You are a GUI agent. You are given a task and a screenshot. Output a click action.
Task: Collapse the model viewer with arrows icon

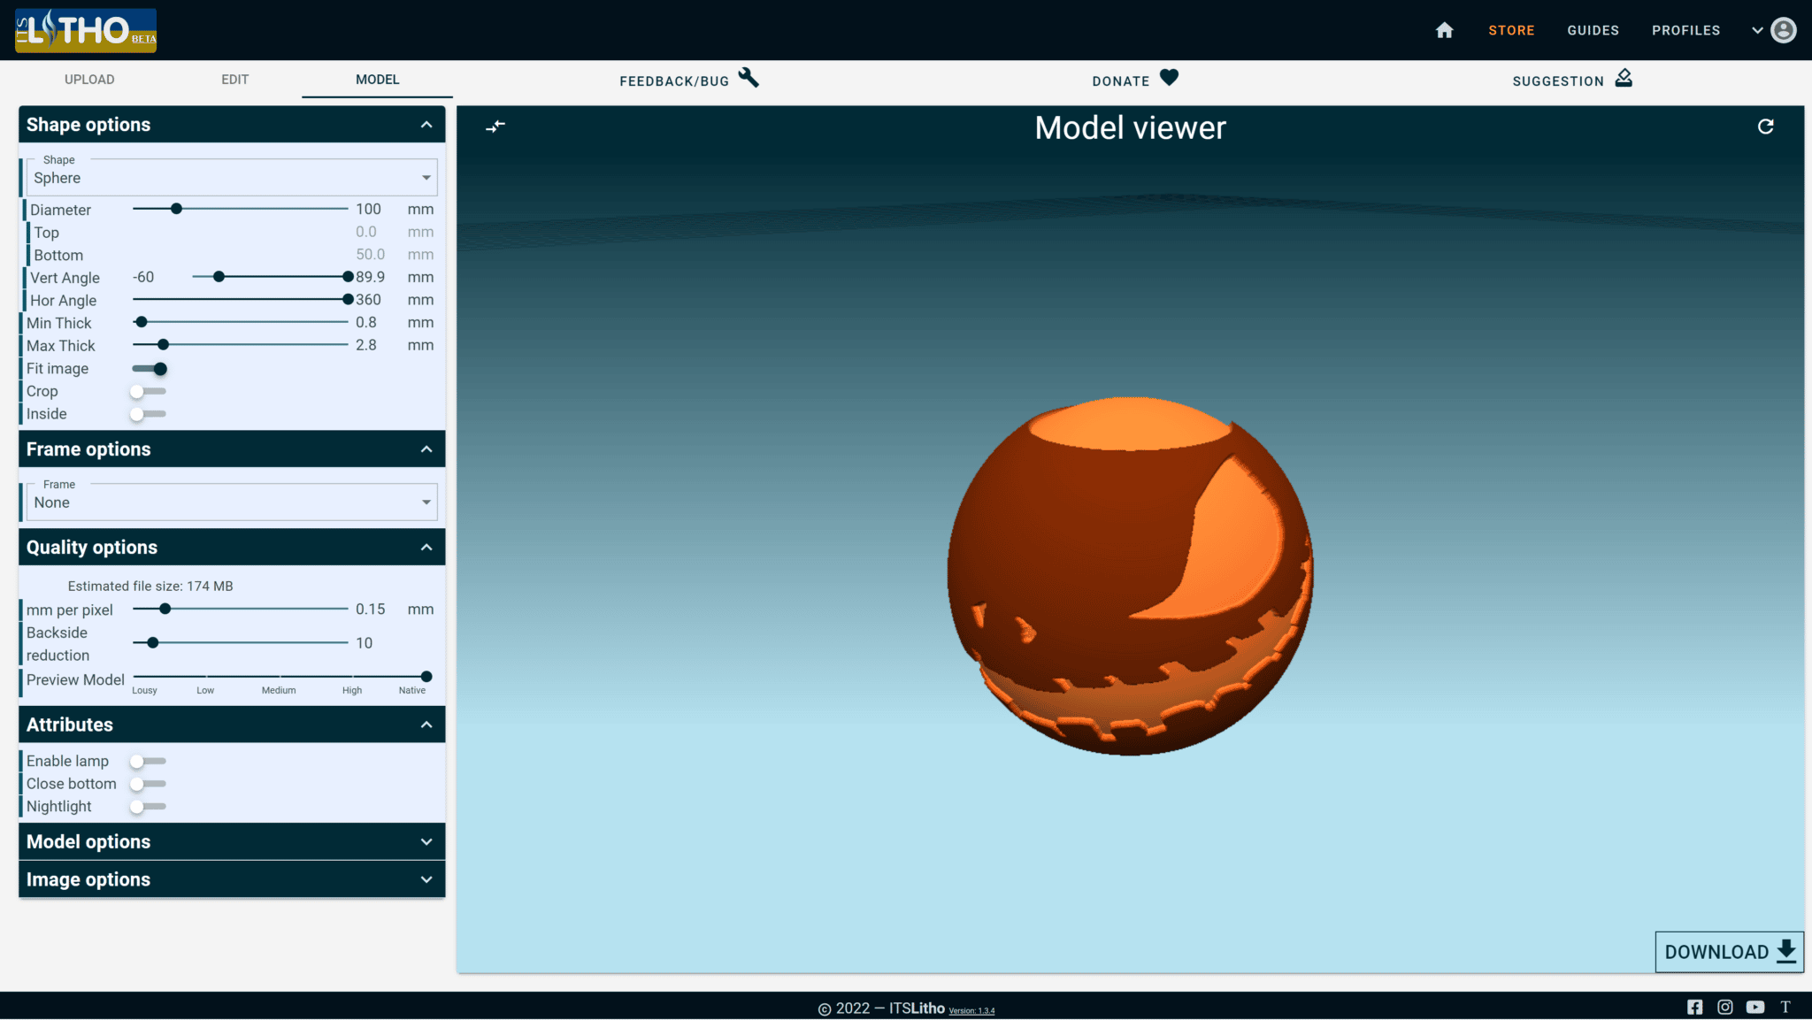[x=495, y=127]
